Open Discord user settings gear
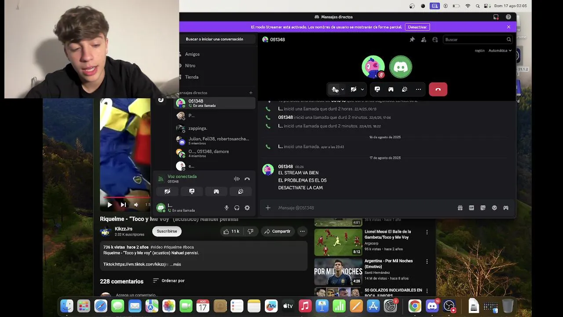The image size is (563, 317). pos(247,208)
